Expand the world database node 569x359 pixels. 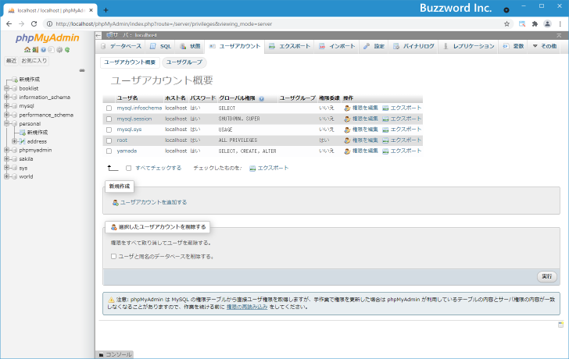coord(6,177)
